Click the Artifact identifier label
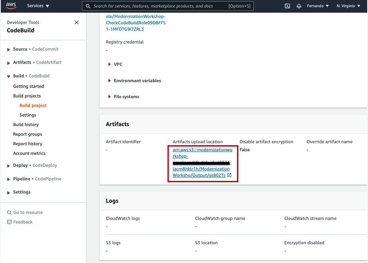 click(123, 142)
